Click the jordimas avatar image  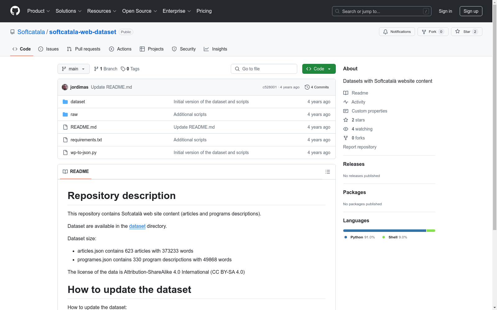tap(65, 87)
